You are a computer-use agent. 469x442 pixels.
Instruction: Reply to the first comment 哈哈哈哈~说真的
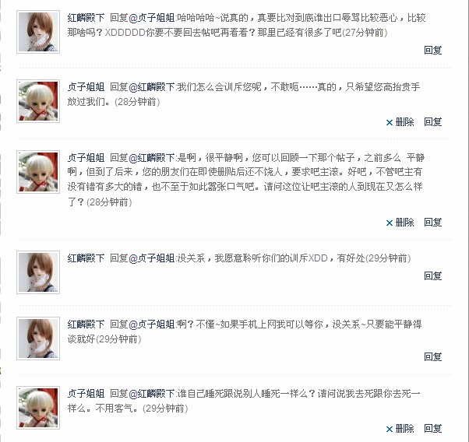[433, 51]
